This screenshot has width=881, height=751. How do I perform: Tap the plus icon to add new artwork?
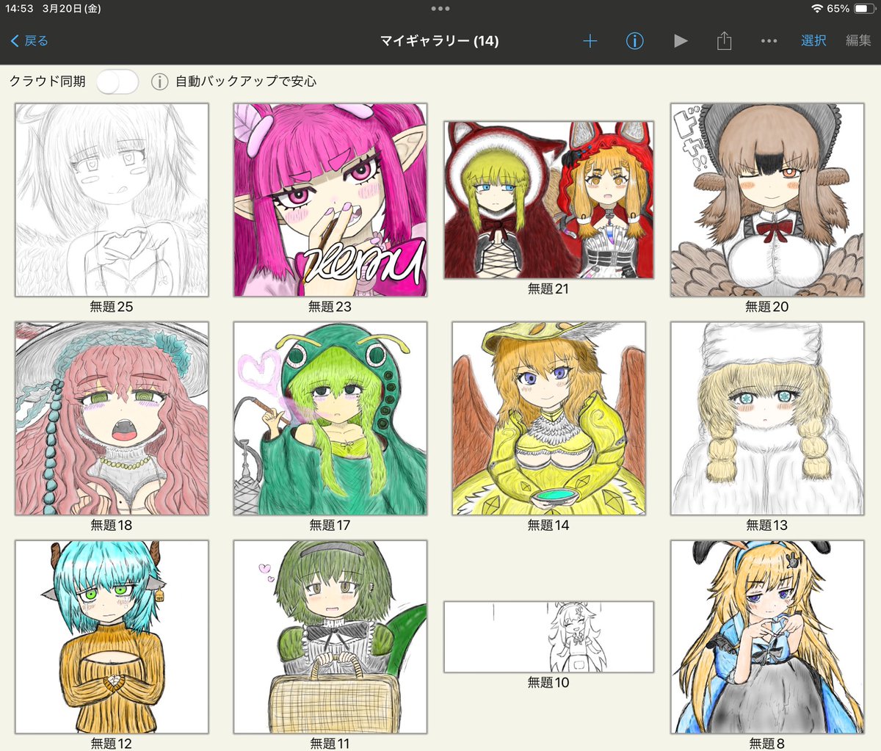coord(590,41)
